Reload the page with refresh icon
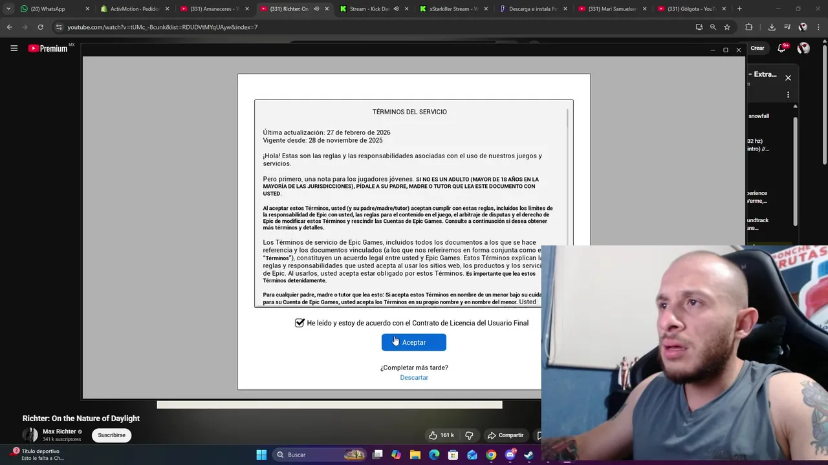 (40, 27)
